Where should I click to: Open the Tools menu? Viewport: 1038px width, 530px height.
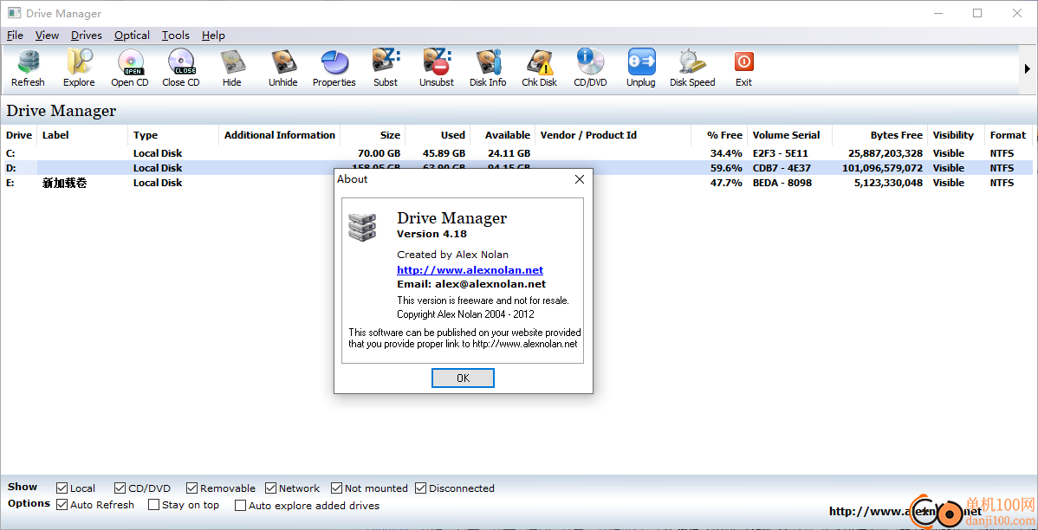175,36
